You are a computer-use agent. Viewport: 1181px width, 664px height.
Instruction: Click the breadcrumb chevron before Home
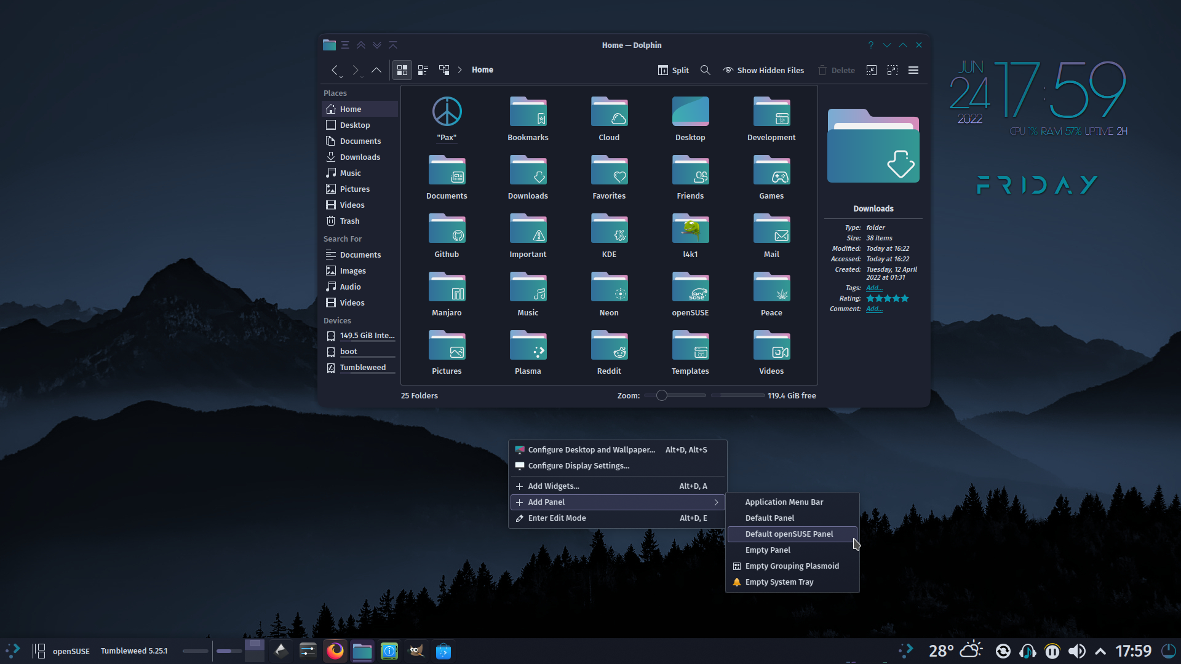(459, 70)
